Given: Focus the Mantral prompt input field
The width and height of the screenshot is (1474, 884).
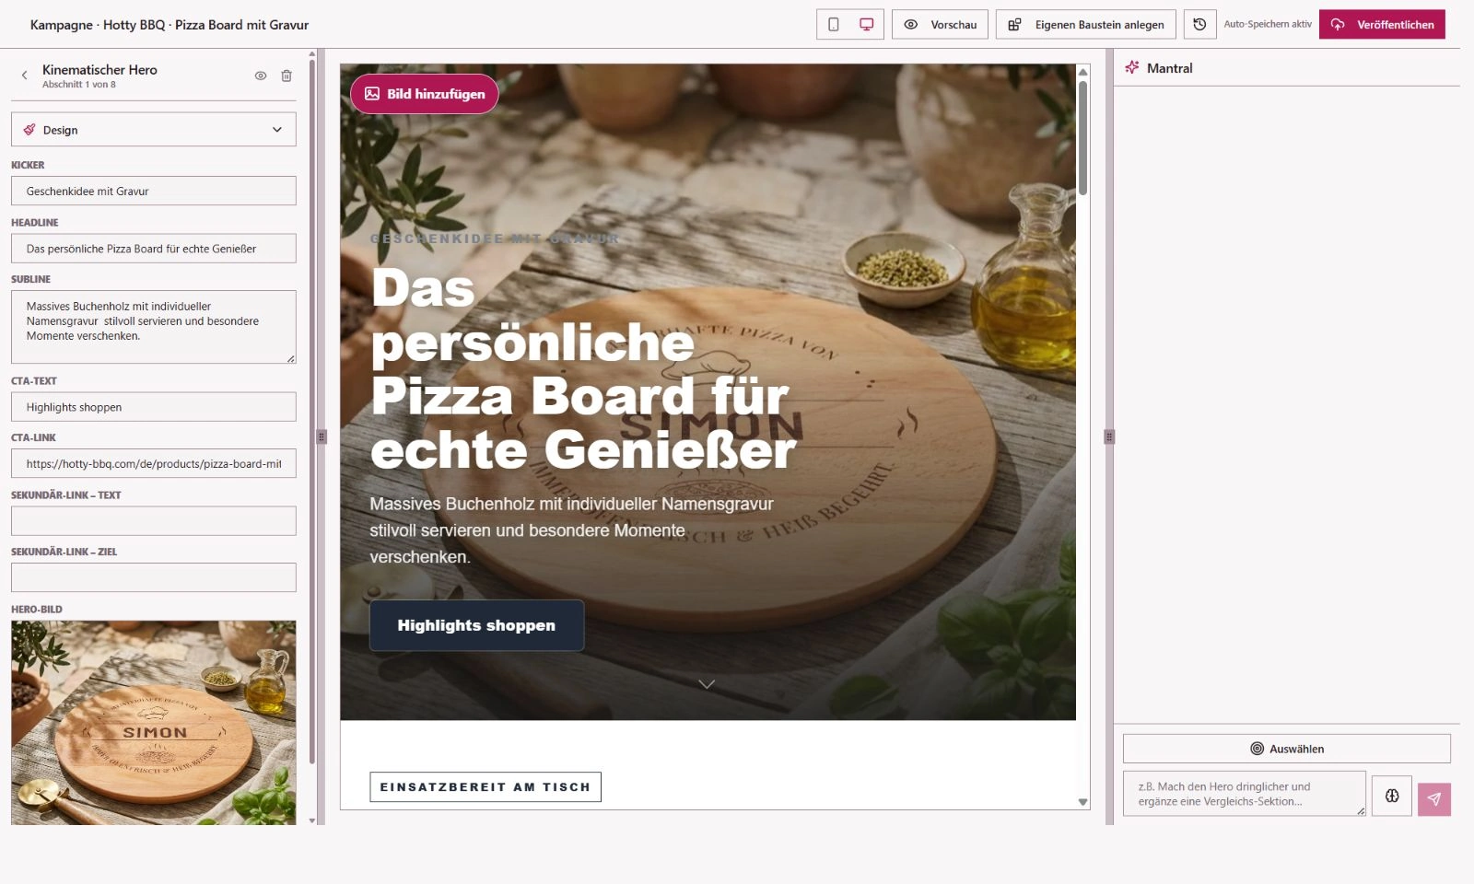Looking at the screenshot, I should point(1245,794).
